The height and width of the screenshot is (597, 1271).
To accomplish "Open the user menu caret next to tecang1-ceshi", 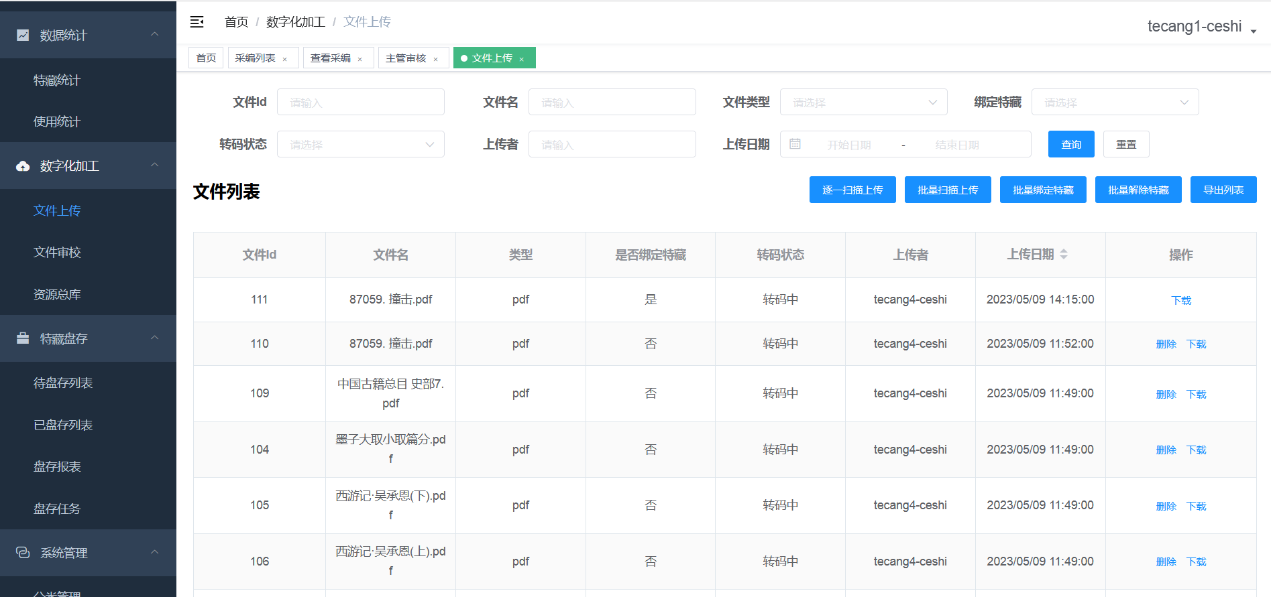I will [x=1253, y=31].
